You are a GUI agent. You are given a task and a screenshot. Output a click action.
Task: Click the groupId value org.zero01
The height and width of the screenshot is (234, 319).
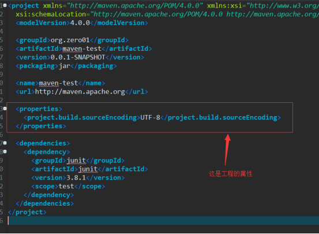pos(70,40)
